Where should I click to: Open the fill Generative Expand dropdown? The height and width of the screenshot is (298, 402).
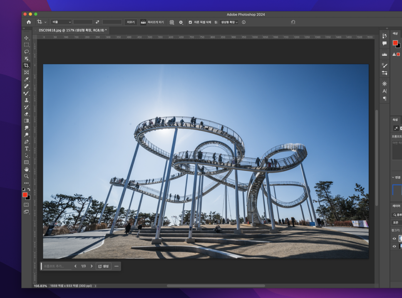229,22
